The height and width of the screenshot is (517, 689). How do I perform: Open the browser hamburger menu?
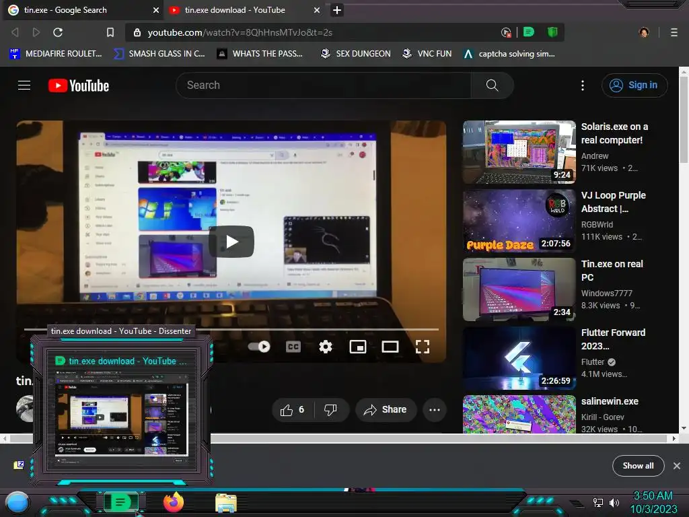[x=674, y=32]
